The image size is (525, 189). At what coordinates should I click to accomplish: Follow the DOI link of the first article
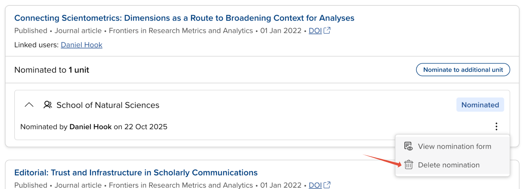315,31
